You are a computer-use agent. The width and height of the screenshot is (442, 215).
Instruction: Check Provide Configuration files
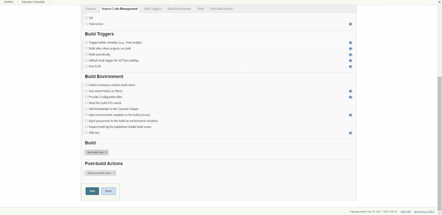tap(86, 97)
